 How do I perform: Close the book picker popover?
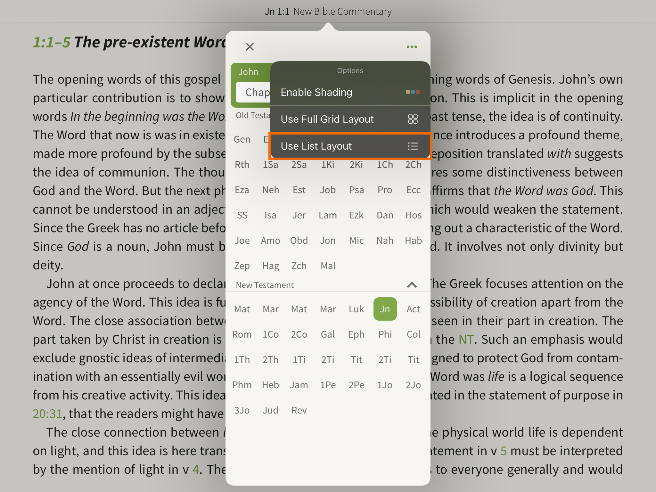[250, 47]
